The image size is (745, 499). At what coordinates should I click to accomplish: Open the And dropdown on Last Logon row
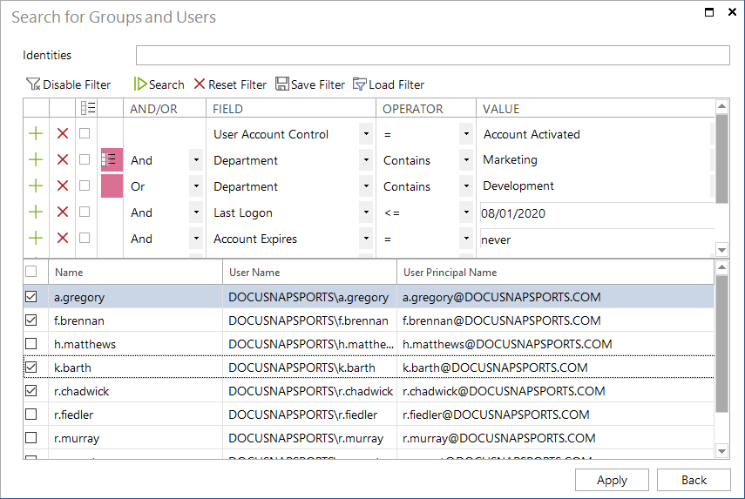(x=196, y=212)
